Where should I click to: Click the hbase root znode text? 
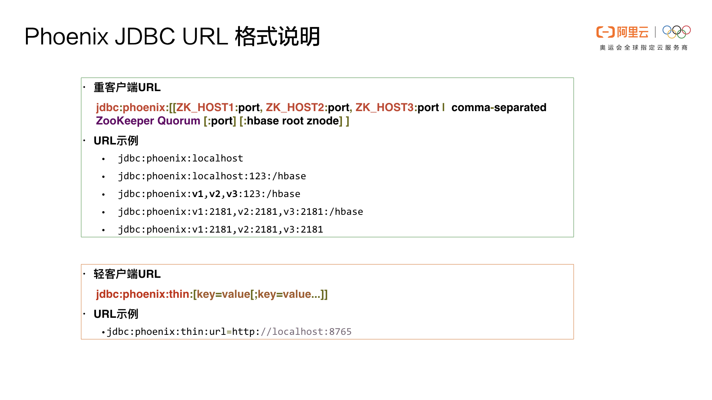(293, 121)
